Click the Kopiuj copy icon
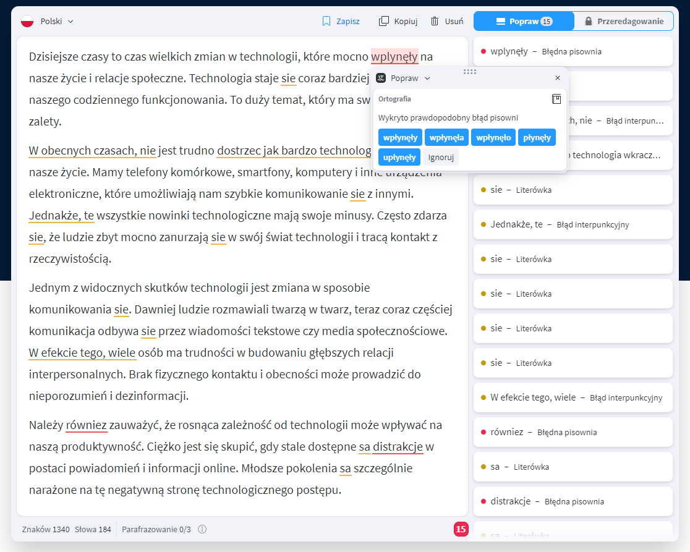The image size is (690, 552). coord(384,21)
